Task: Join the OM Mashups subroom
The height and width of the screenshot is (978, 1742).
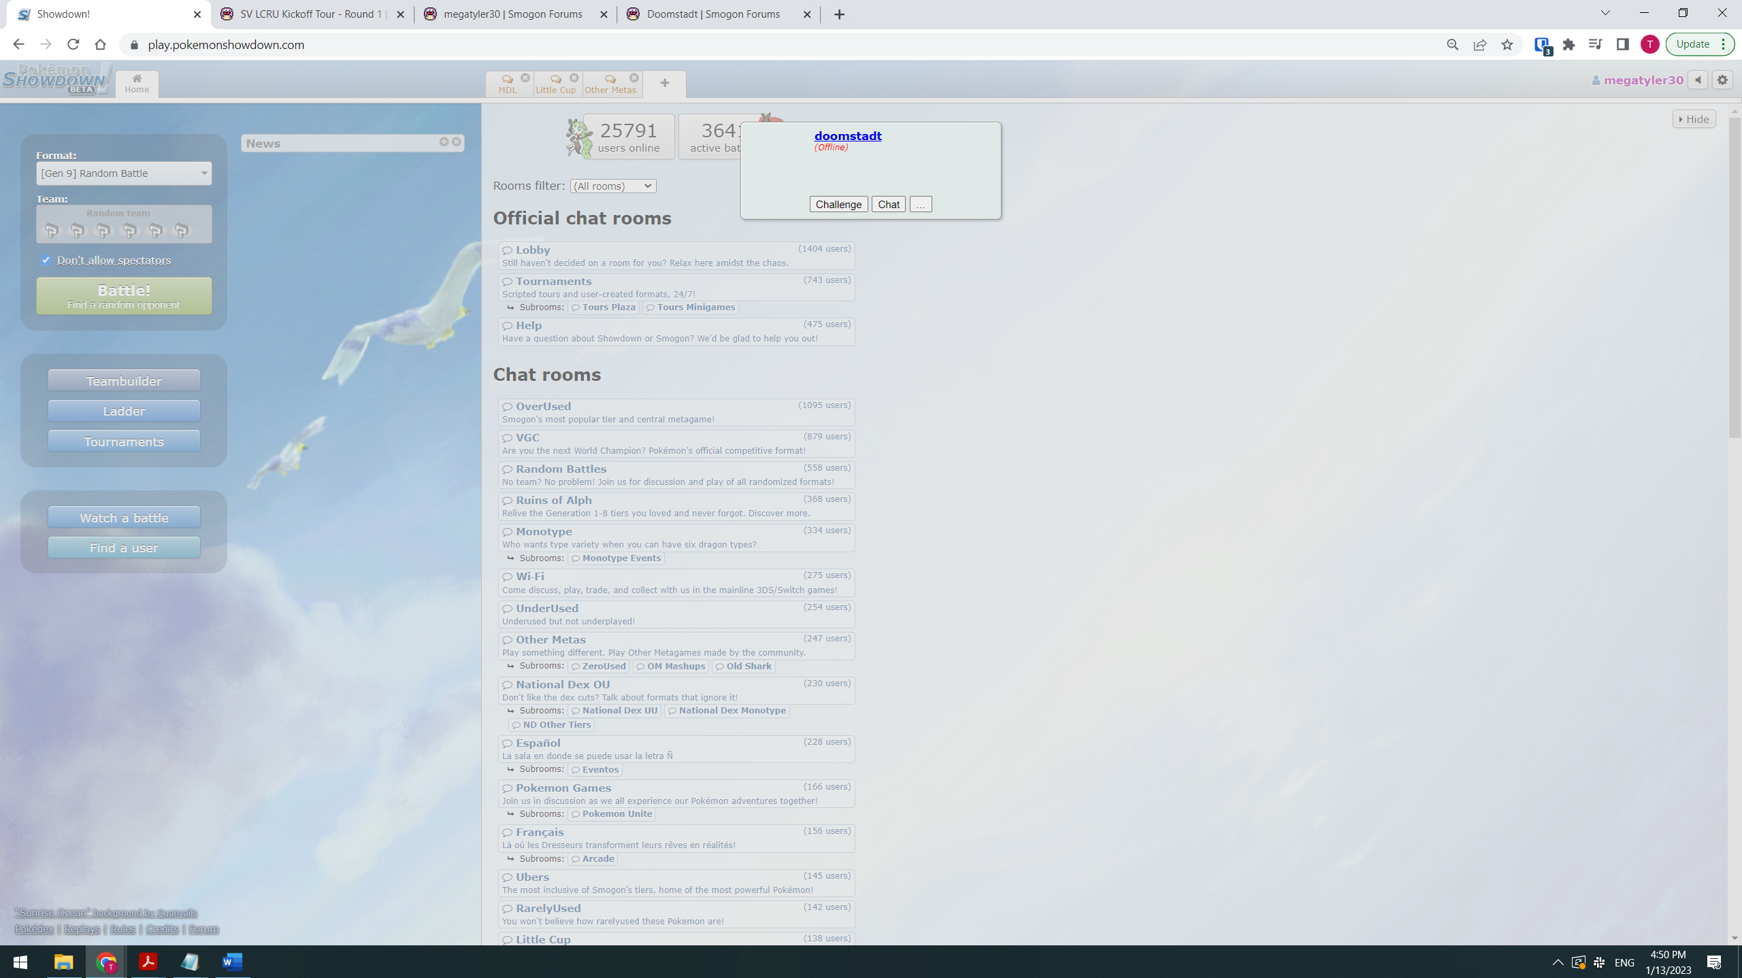Action: pos(670,667)
